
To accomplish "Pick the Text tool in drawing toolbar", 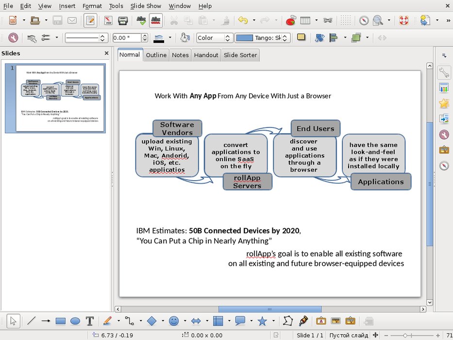I will point(89,321).
